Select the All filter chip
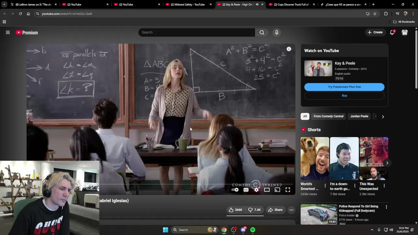418x235 pixels. 305,116
